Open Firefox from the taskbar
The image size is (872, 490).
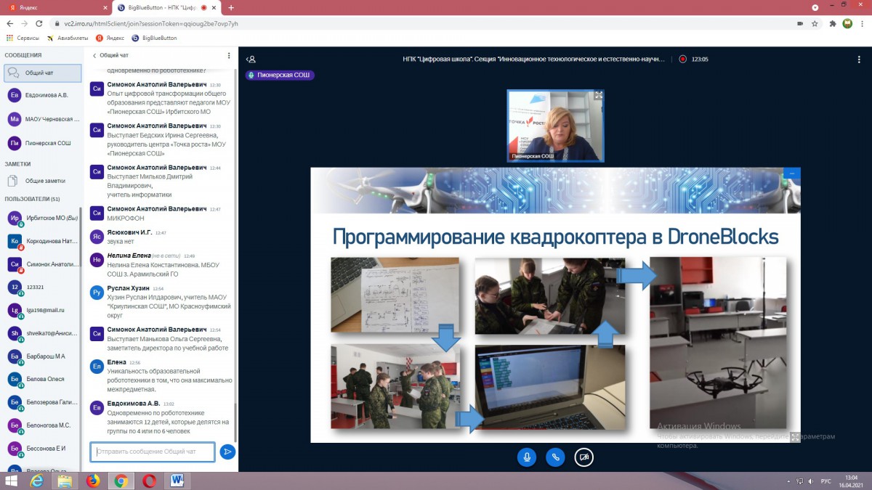[x=93, y=481]
